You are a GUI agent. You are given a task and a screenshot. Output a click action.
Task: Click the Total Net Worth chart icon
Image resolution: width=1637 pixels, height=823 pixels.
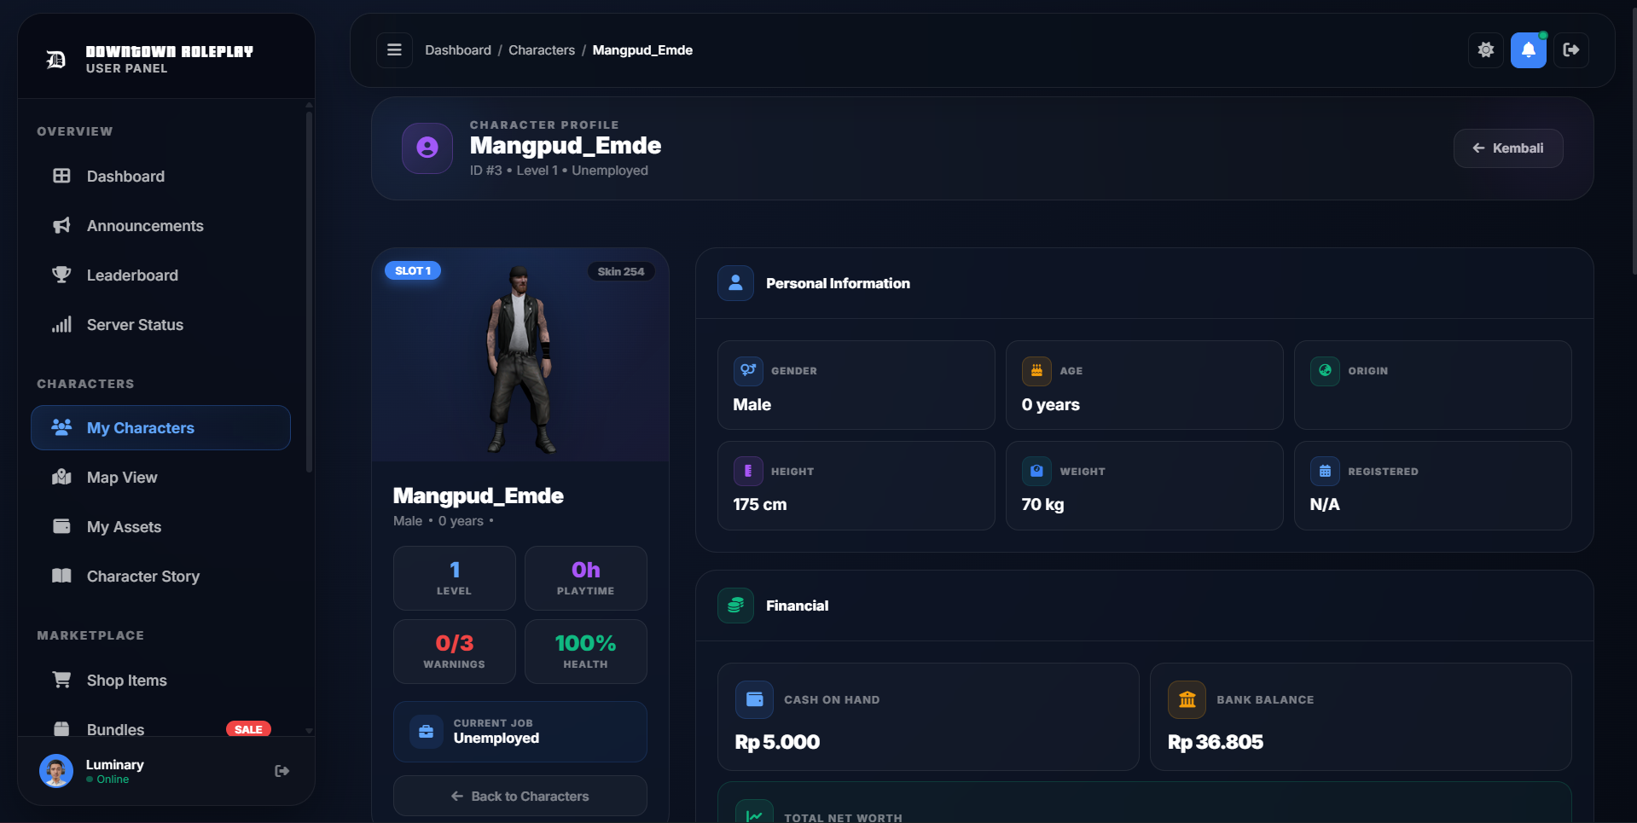[x=754, y=813]
